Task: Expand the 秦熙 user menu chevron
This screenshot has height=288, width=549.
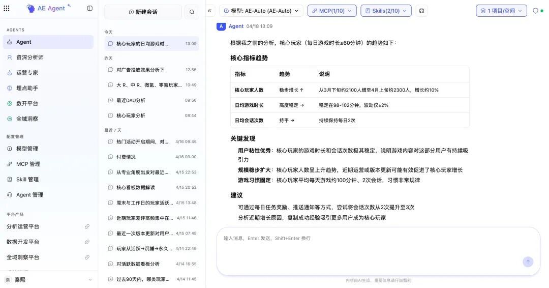Action: pos(90,280)
